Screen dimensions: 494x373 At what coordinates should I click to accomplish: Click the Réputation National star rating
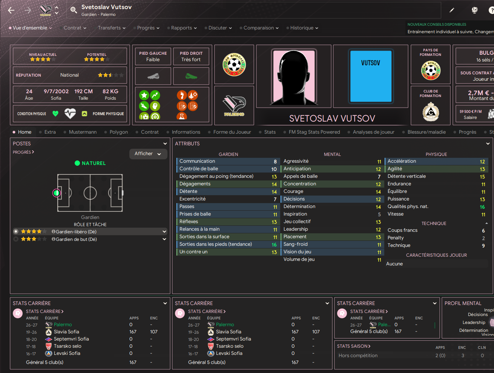110,75
